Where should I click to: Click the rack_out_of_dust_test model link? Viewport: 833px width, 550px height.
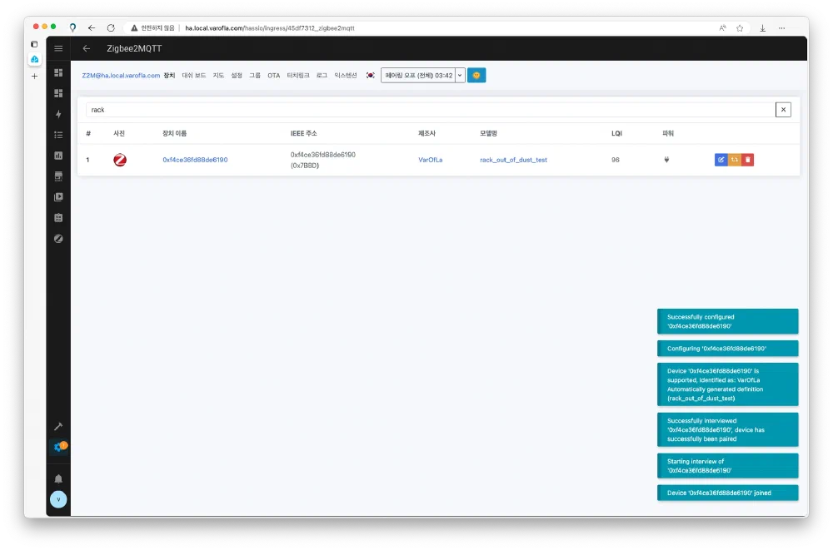coord(513,160)
